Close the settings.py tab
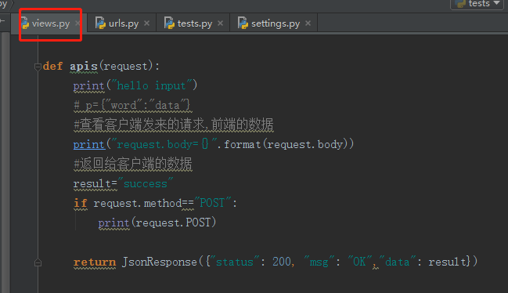The image size is (508, 293). point(308,23)
